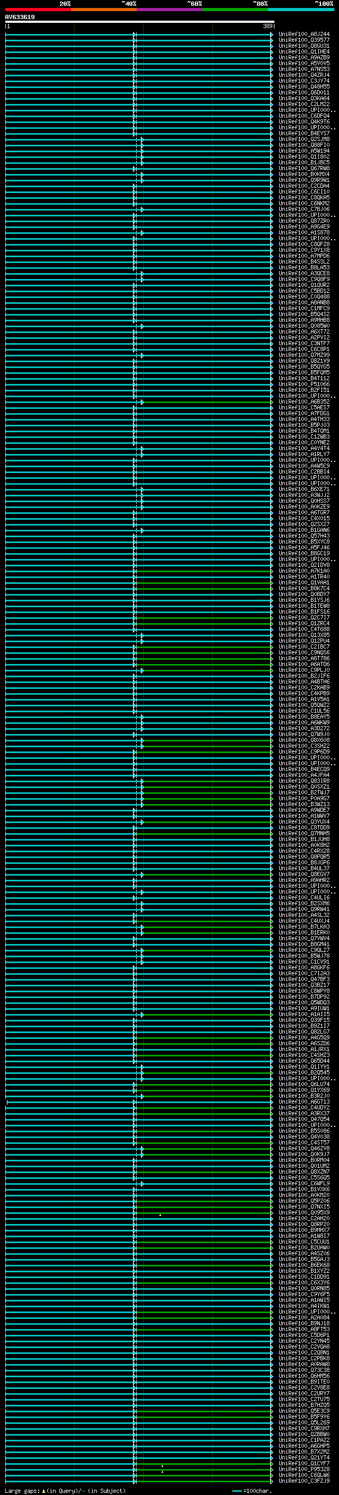339x1495 pixels.
Task: Select label UniRef100_Q48H55
Action: coord(304,86)
